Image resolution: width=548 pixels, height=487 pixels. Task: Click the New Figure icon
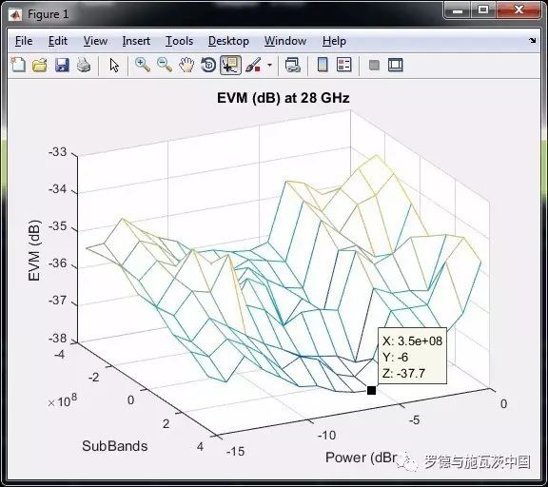coord(18,65)
